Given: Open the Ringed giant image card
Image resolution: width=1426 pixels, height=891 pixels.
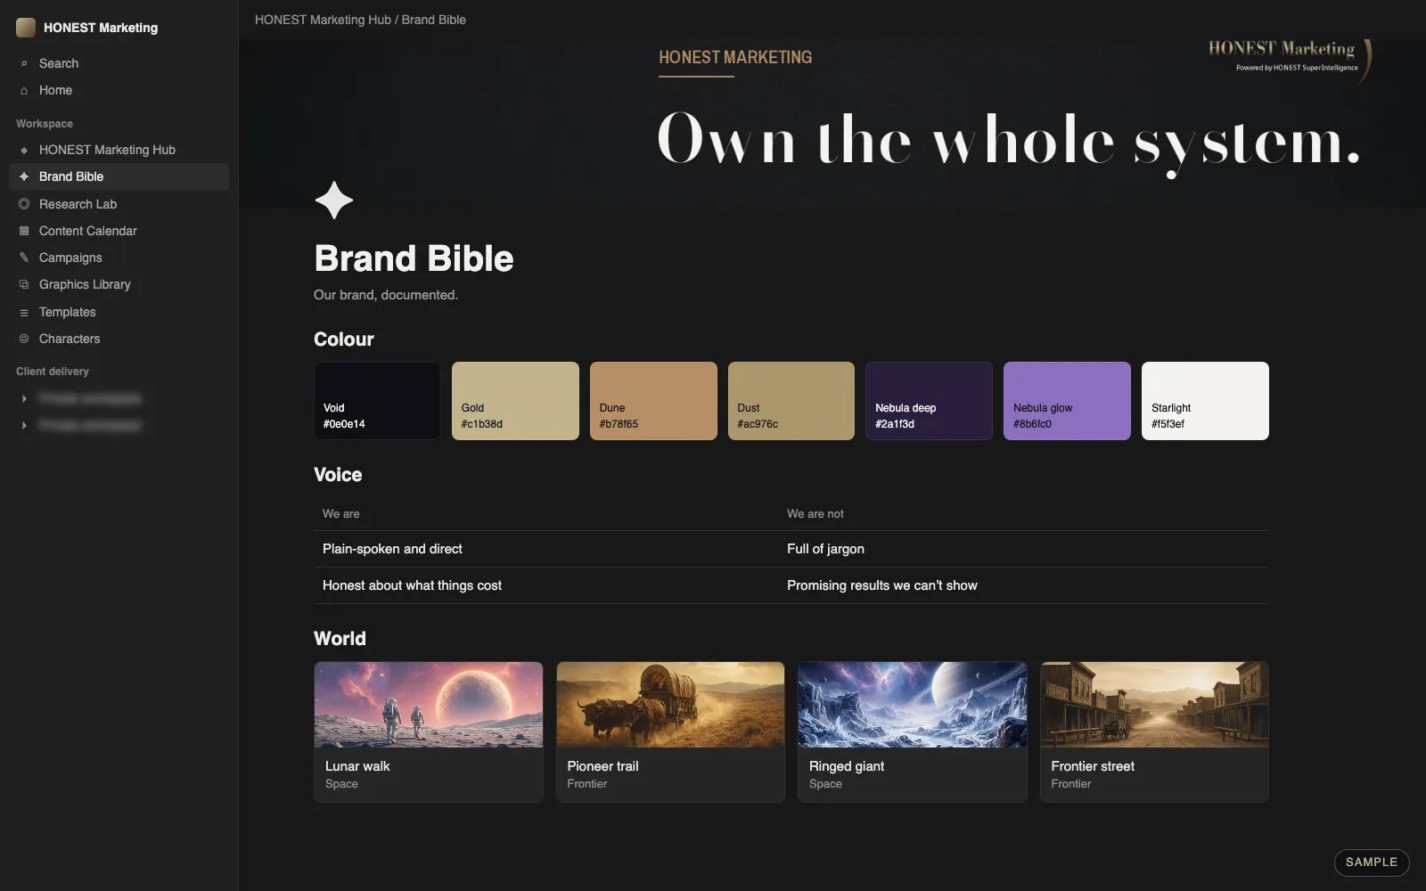Looking at the screenshot, I should point(913,732).
